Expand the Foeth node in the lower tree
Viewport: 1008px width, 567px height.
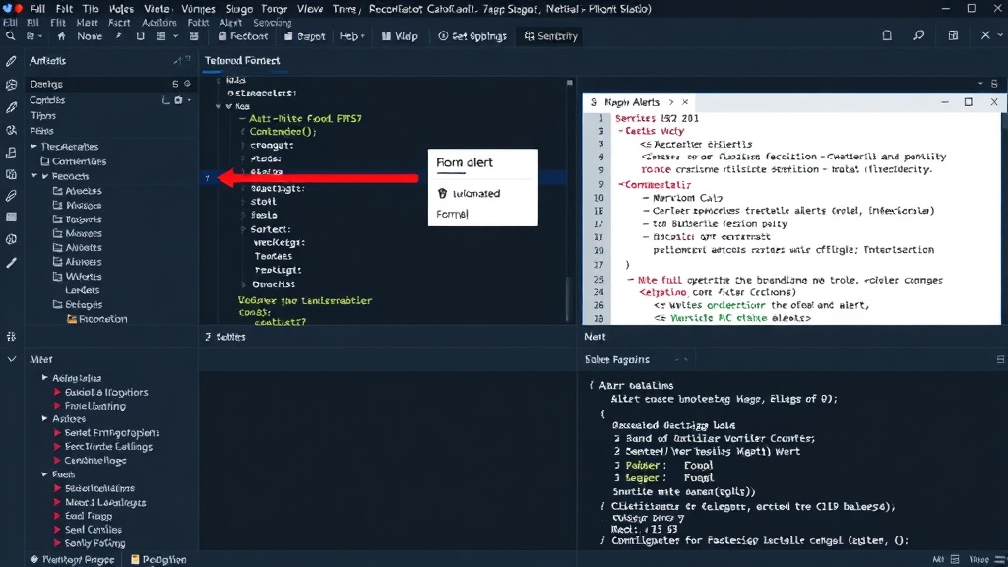pos(45,474)
